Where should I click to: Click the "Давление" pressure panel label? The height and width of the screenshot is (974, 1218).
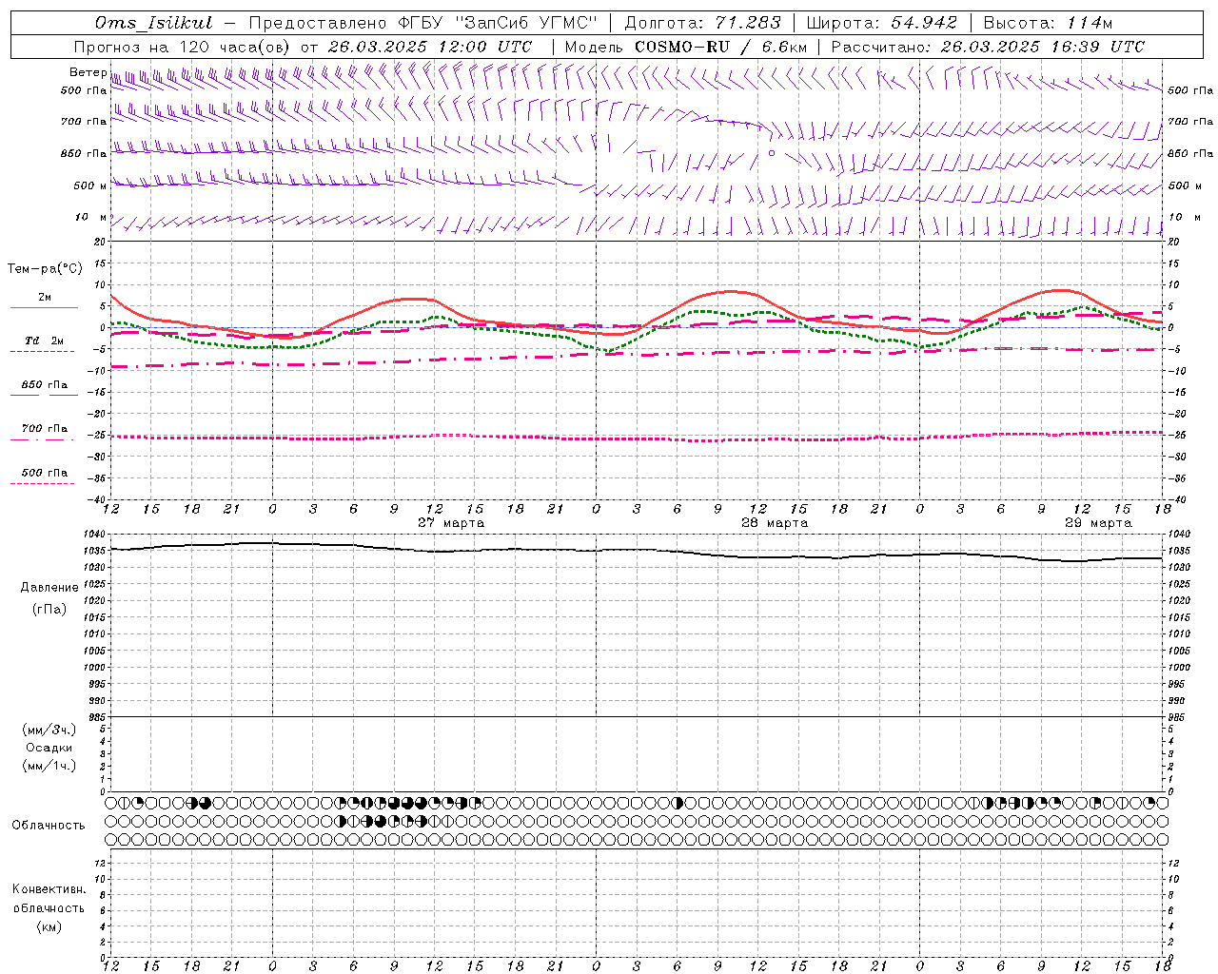pos(49,588)
